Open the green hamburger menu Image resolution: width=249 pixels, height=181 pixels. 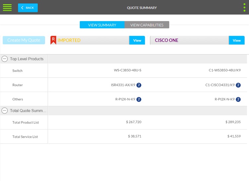[7, 8]
